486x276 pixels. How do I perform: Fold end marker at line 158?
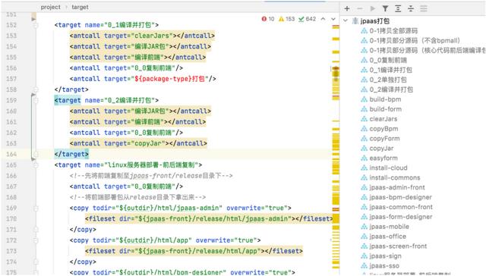tap(36, 89)
